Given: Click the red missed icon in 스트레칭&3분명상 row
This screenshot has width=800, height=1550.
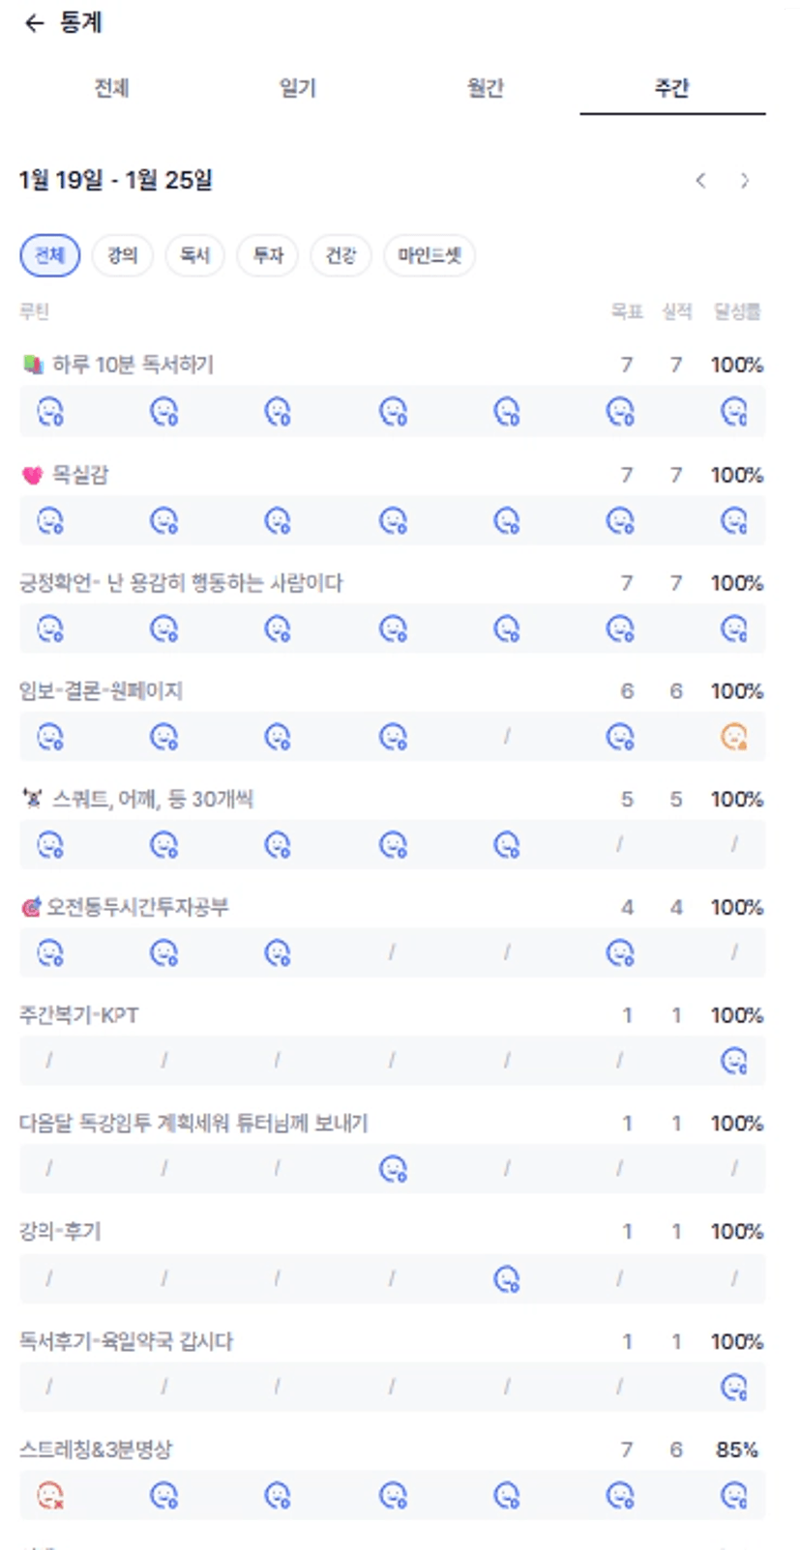Looking at the screenshot, I should (50, 1497).
